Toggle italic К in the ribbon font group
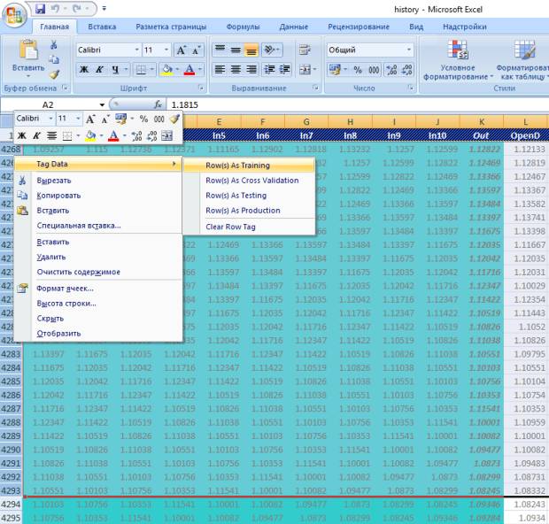 (x=100, y=69)
